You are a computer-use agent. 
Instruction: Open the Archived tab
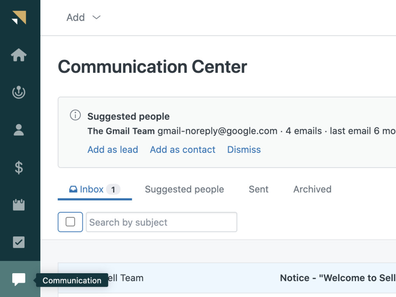(x=312, y=189)
